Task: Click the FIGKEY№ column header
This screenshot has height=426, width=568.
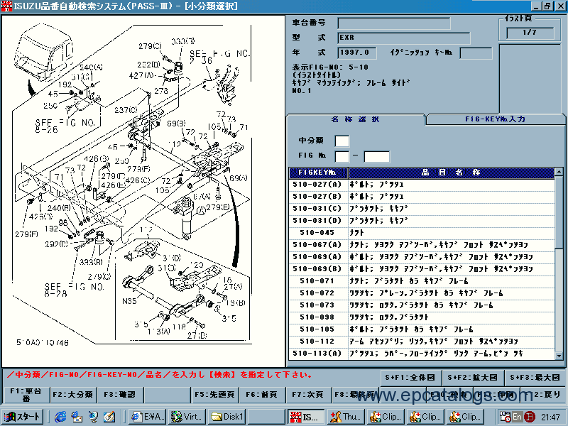Action: (318, 173)
